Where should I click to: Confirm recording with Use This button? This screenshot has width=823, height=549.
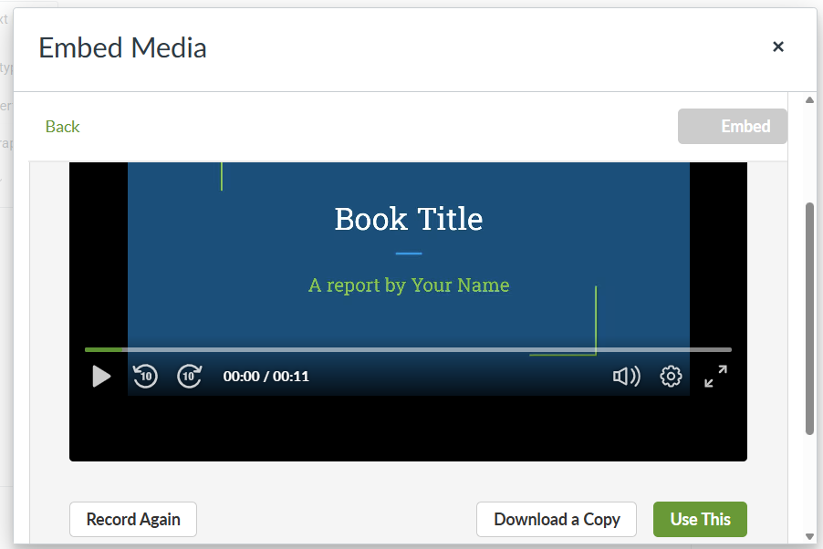700,519
